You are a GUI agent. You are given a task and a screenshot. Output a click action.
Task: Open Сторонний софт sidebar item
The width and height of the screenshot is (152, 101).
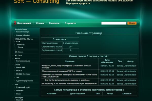[23, 87]
